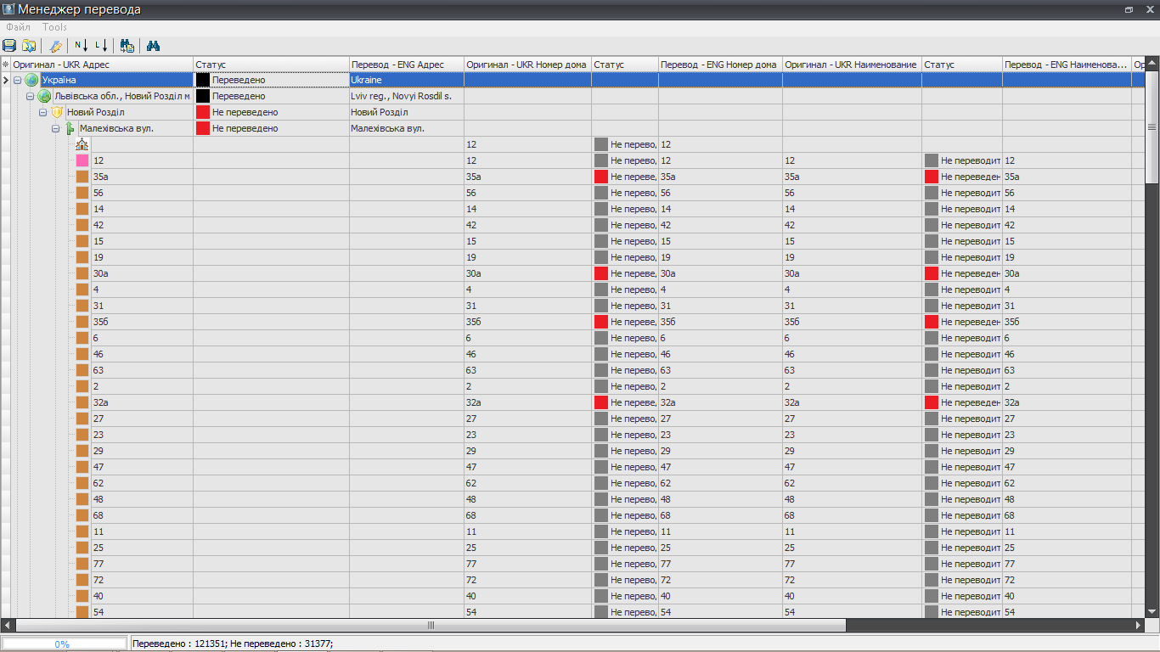Image resolution: width=1160 pixels, height=652 pixels.
Task: Click red status swatch in Новий Розділ row
Action: (203, 112)
